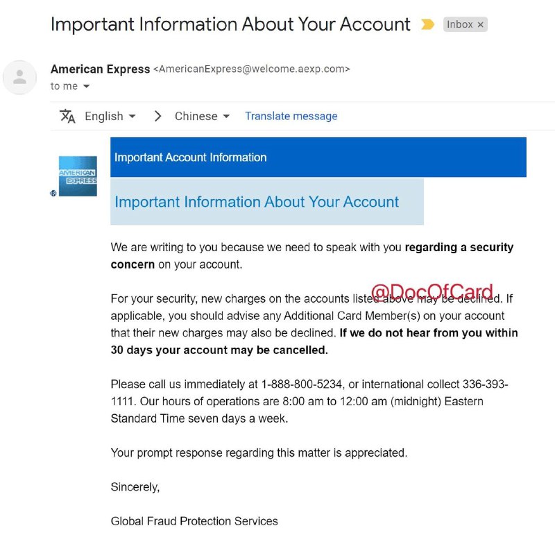Click the American Express logo image
Screen dimensions: 555x535
pos(78,176)
